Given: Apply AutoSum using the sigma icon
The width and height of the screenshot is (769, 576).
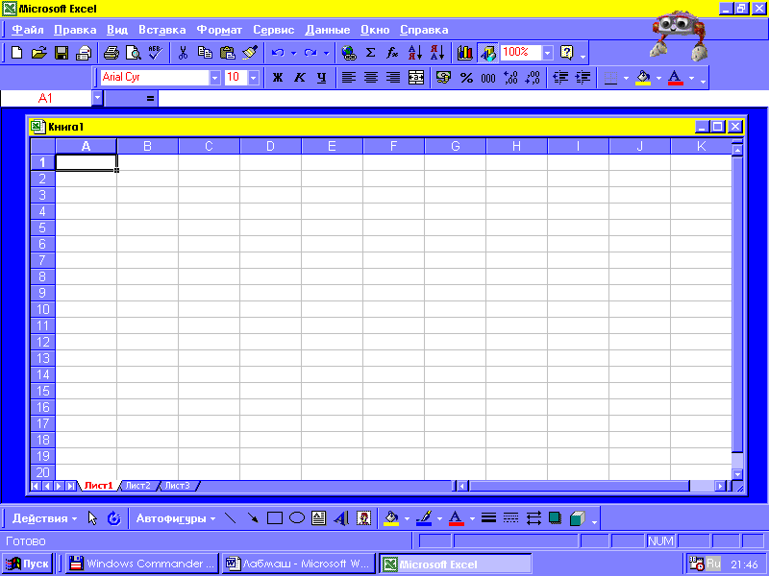Looking at the screenshot, I should (x=371, y=53).
